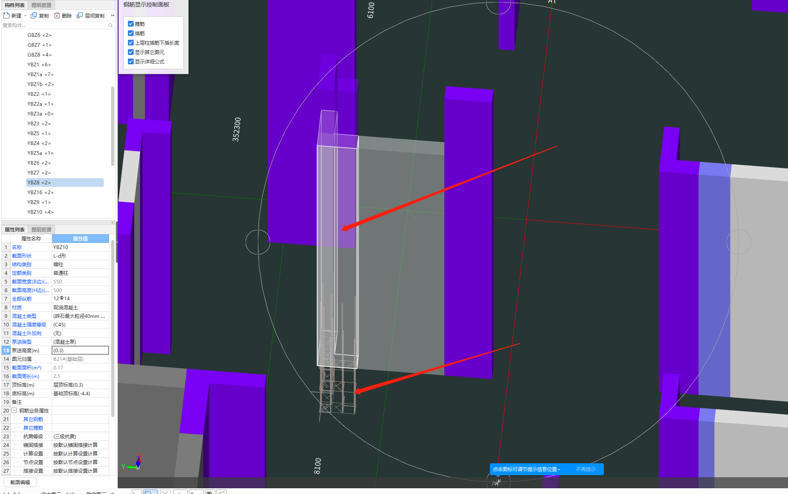This screenshot has height=494, width=788.
Task: Click the 顶标高 value 层顶标高(0.3)
Action: tap(80, 385)
